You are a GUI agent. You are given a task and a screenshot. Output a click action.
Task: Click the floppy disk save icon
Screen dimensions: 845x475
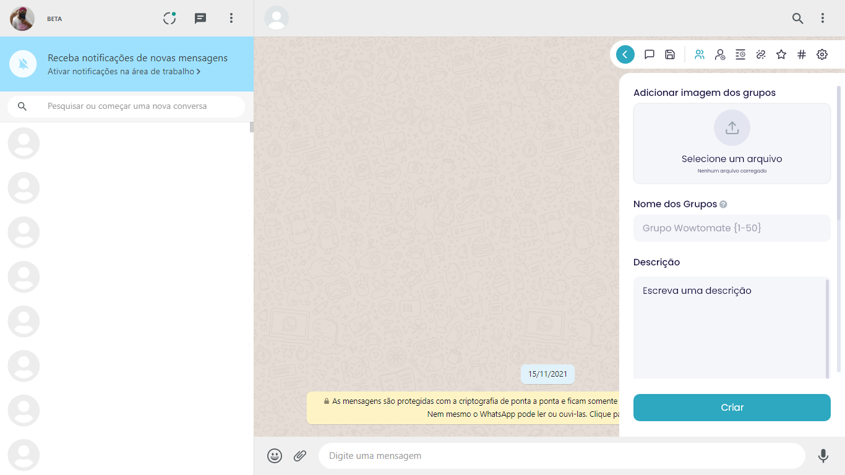[670, 54]
